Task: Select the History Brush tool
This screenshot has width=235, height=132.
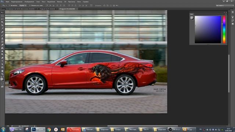Action: coord(2,41)
